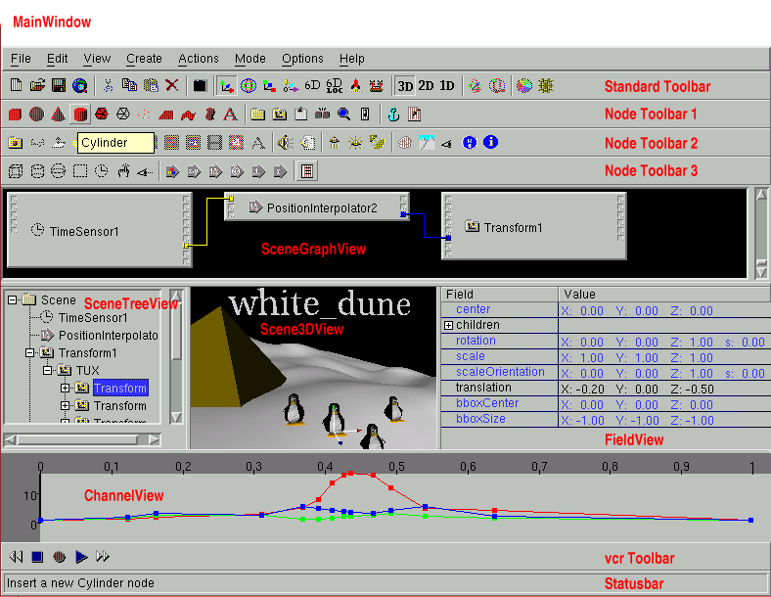Click the Record button in the vcr toolbar

[x=59, y=557]
